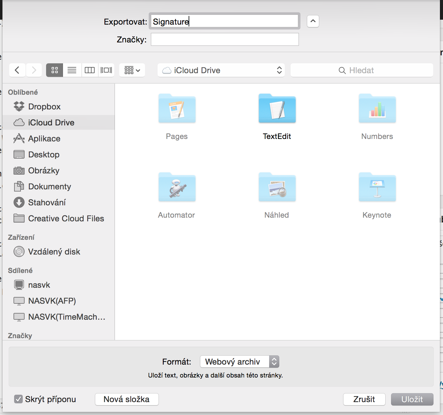Screen dimensions: 443x415
Task: Select Dropbox in the sidebar
Action: coord(58,106)
